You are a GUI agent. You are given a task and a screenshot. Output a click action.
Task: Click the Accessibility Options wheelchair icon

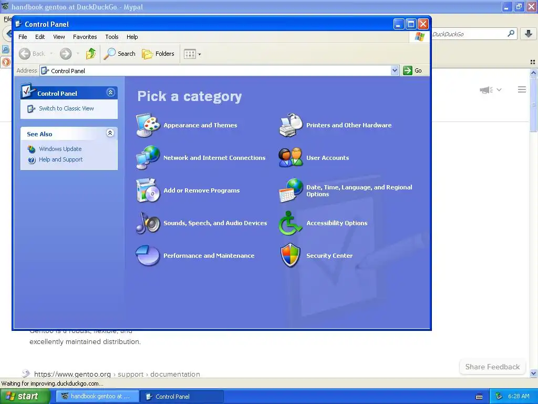pyautogui.click(x=290, y=223)
